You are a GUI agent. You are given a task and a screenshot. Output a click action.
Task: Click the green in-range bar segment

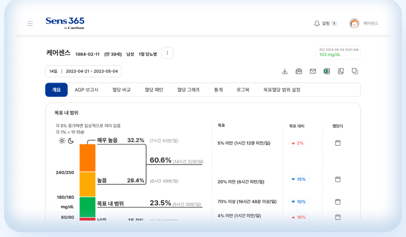click(x=88, y=207)
